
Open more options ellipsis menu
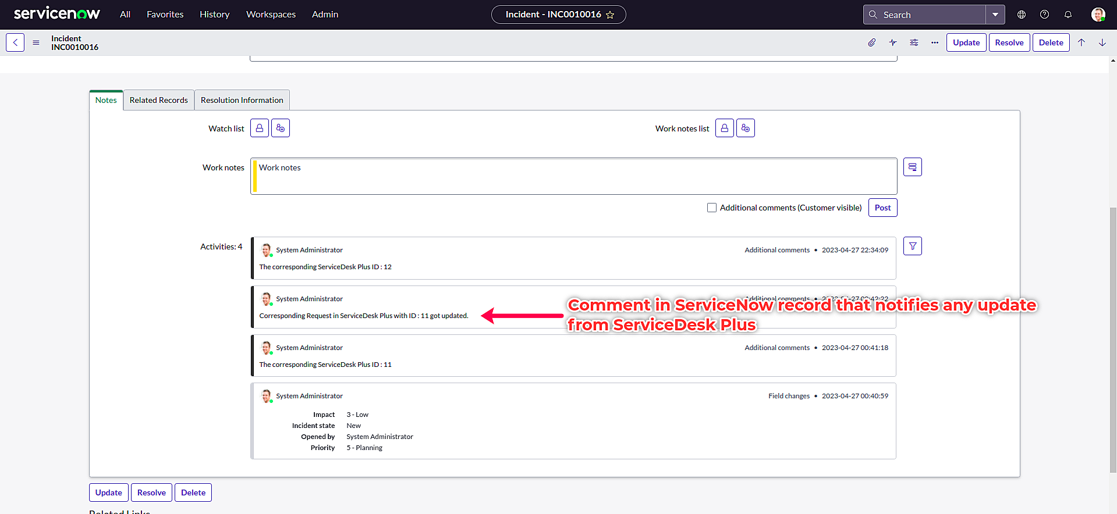coord(934,42)
